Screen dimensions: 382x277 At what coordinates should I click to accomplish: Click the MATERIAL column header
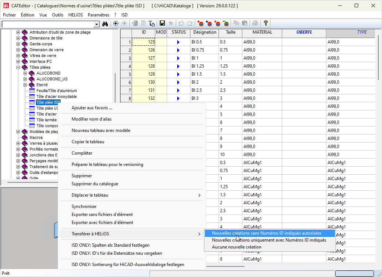point(262,32)
